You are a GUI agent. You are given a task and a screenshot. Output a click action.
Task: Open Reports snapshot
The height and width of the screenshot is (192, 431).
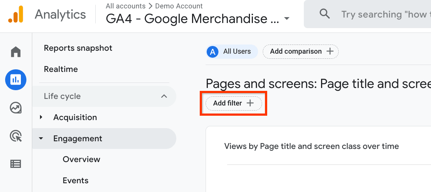pyautogui.click(x=78, y=48)
